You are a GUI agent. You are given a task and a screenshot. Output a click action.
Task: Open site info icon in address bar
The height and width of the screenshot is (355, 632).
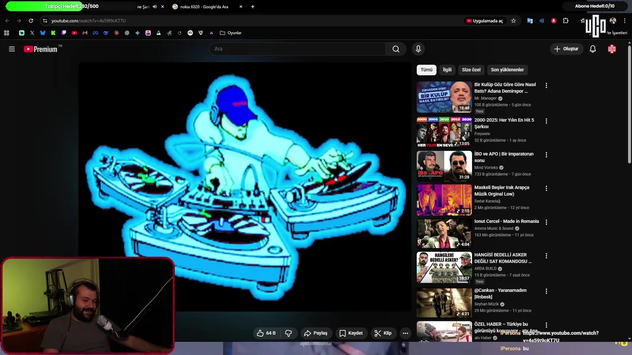click(x=45, y=21)
